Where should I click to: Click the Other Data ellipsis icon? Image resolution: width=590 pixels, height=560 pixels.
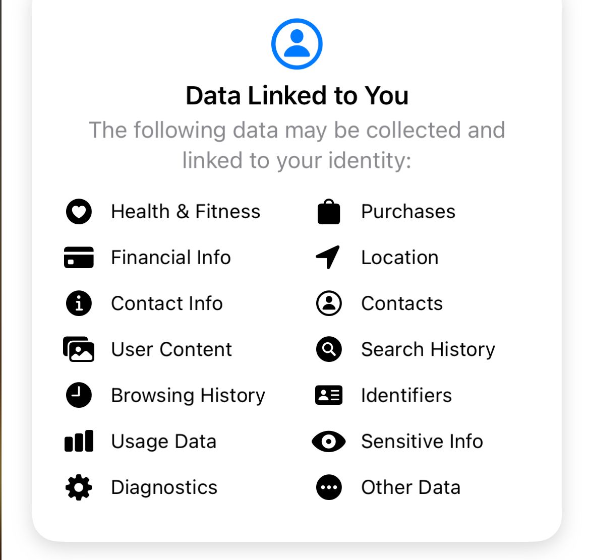(328, 487)
